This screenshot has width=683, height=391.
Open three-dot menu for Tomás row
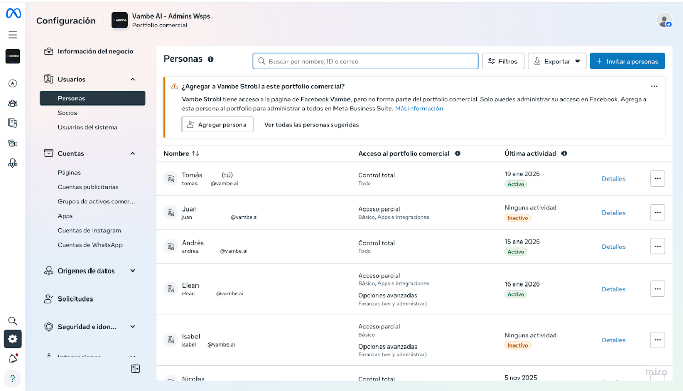[x=657, y=178]
